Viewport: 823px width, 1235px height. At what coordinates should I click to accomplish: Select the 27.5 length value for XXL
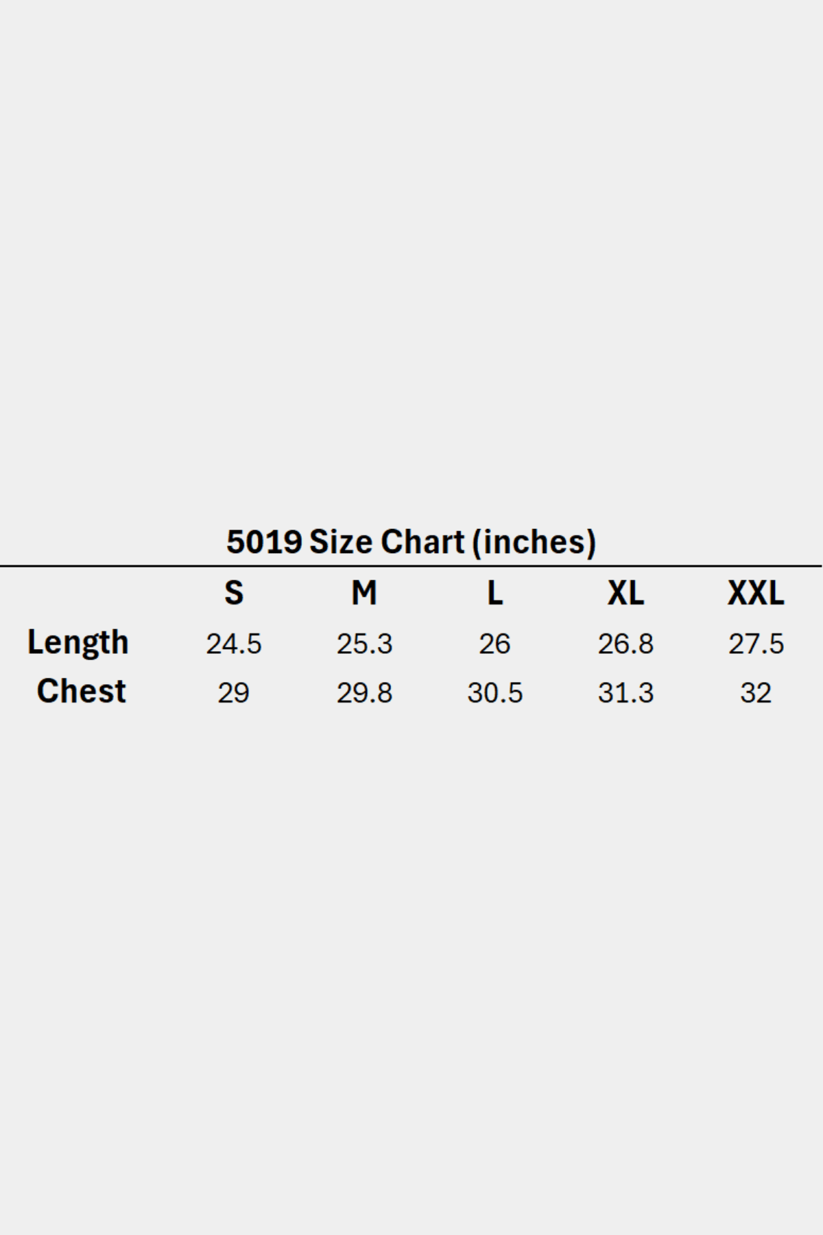(x=756, y=644)
